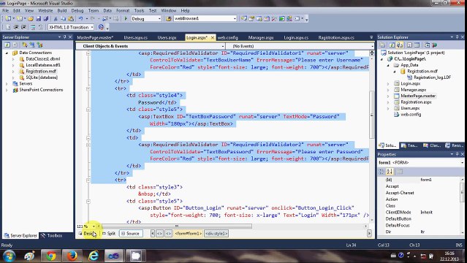The image size is (467, 263).
Task: Click the Save All toolbar icon
Action: pos(45,18)
